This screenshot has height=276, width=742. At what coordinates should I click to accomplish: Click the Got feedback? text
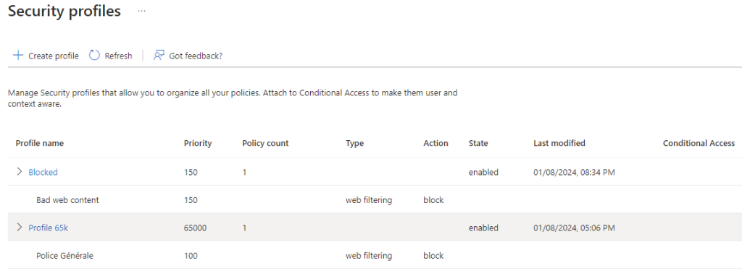[x=196, y=56]
